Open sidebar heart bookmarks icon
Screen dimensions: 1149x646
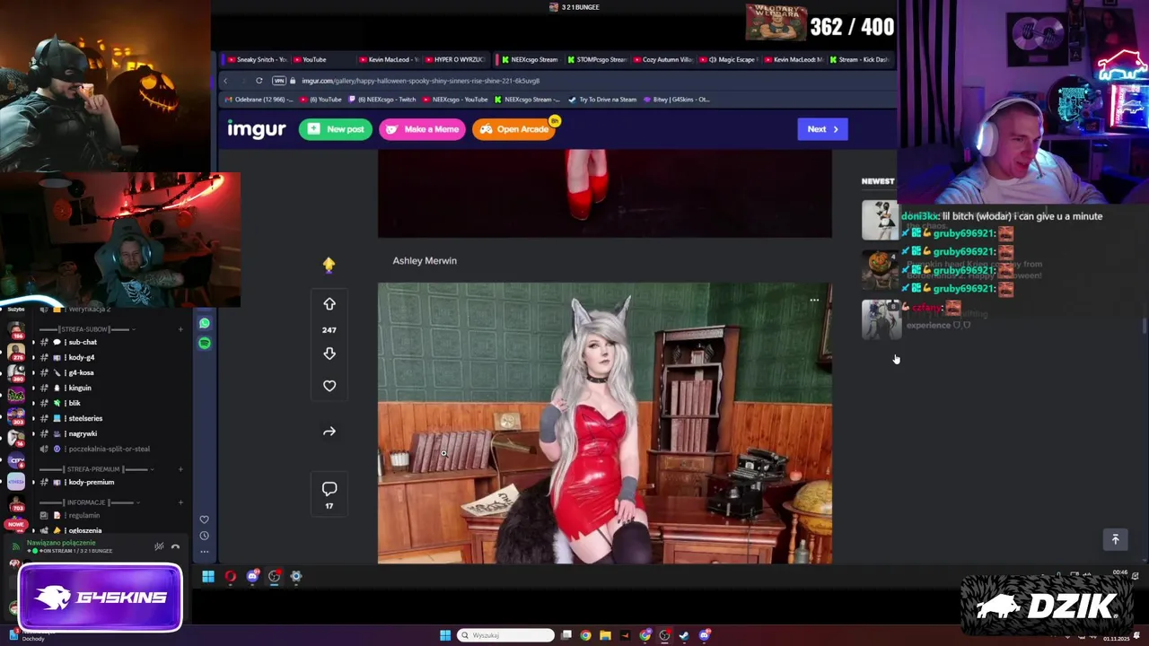(x=205, y=519)
